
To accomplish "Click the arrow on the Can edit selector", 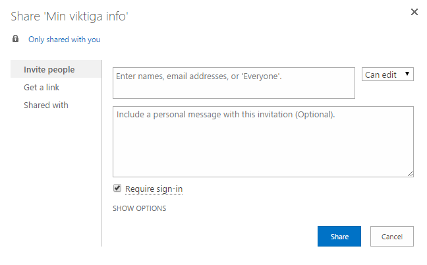I will tap(408, 74).
